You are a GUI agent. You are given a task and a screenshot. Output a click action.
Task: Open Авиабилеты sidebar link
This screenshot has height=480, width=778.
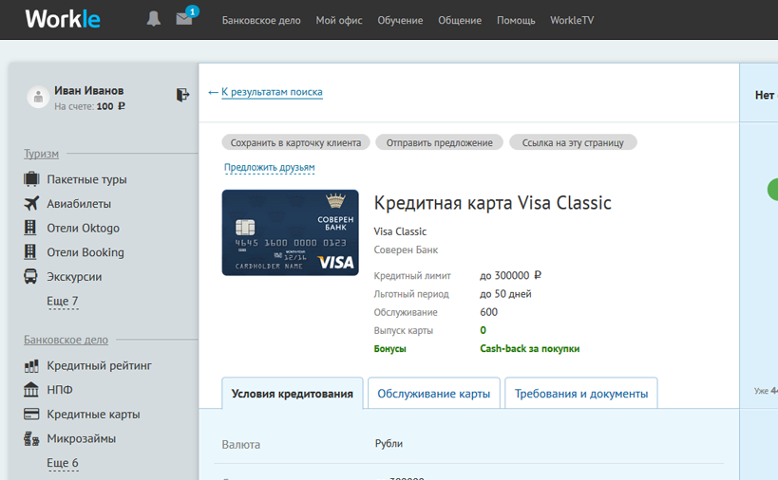click(79, 204)
